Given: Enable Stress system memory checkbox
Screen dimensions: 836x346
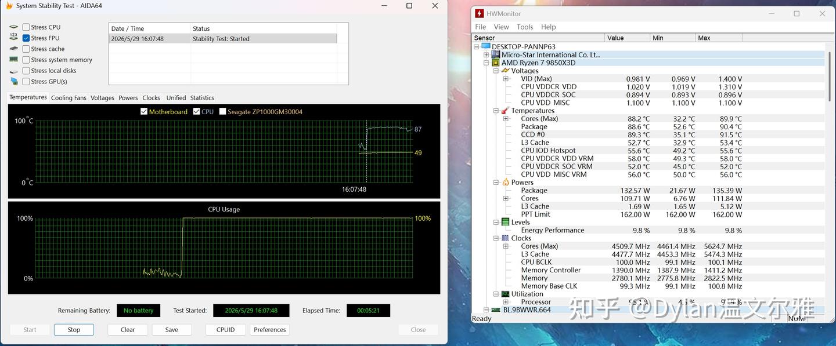Looking at the screenshot, I should 26,60.
